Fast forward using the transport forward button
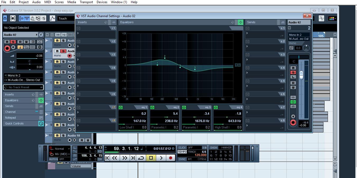Screen dimensions: 357x178 (x=124, y=158)
